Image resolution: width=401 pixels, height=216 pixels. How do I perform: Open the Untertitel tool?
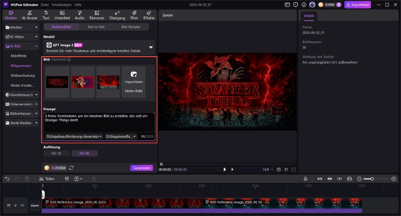[62, 16]
